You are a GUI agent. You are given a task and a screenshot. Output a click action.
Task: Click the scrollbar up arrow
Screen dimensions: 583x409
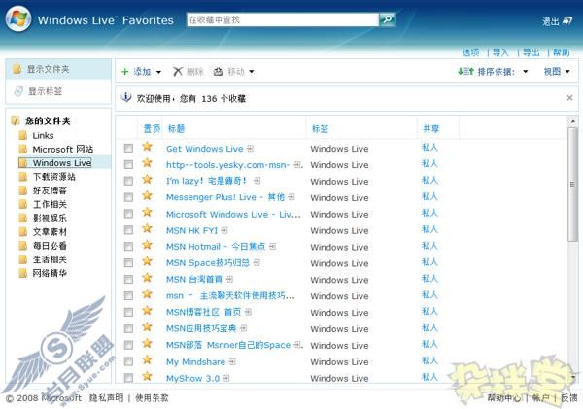(x=572, y=121)
